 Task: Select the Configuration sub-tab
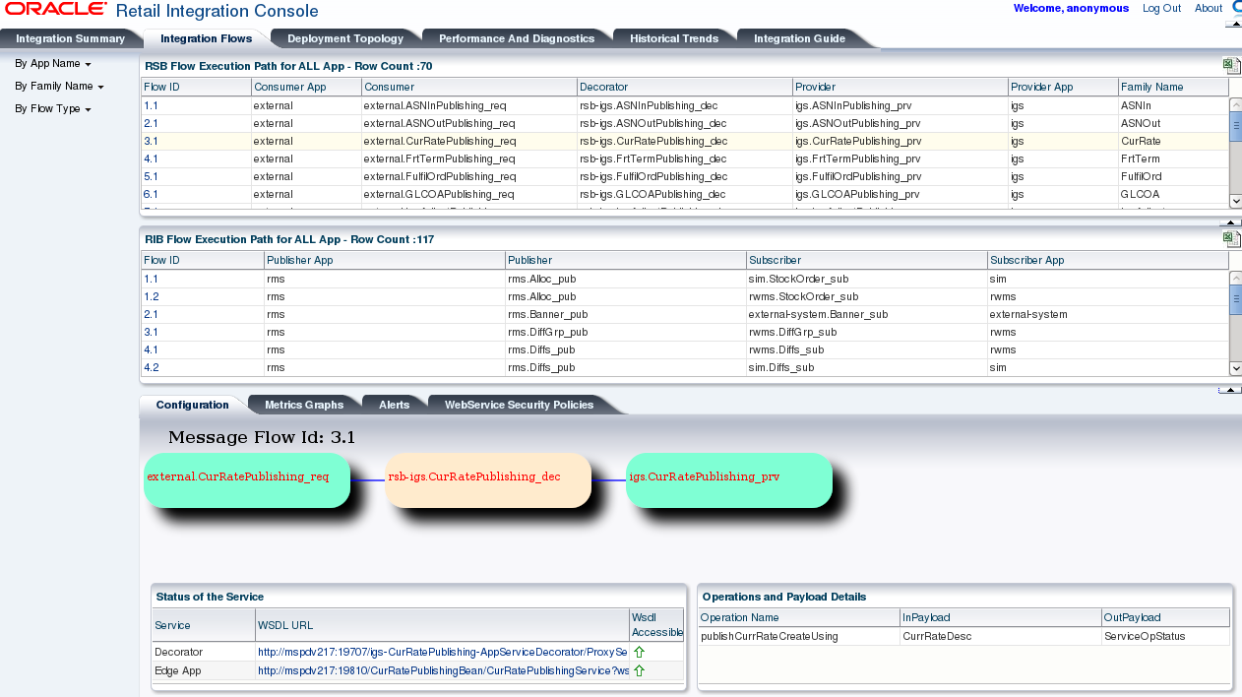click(192, 405)
